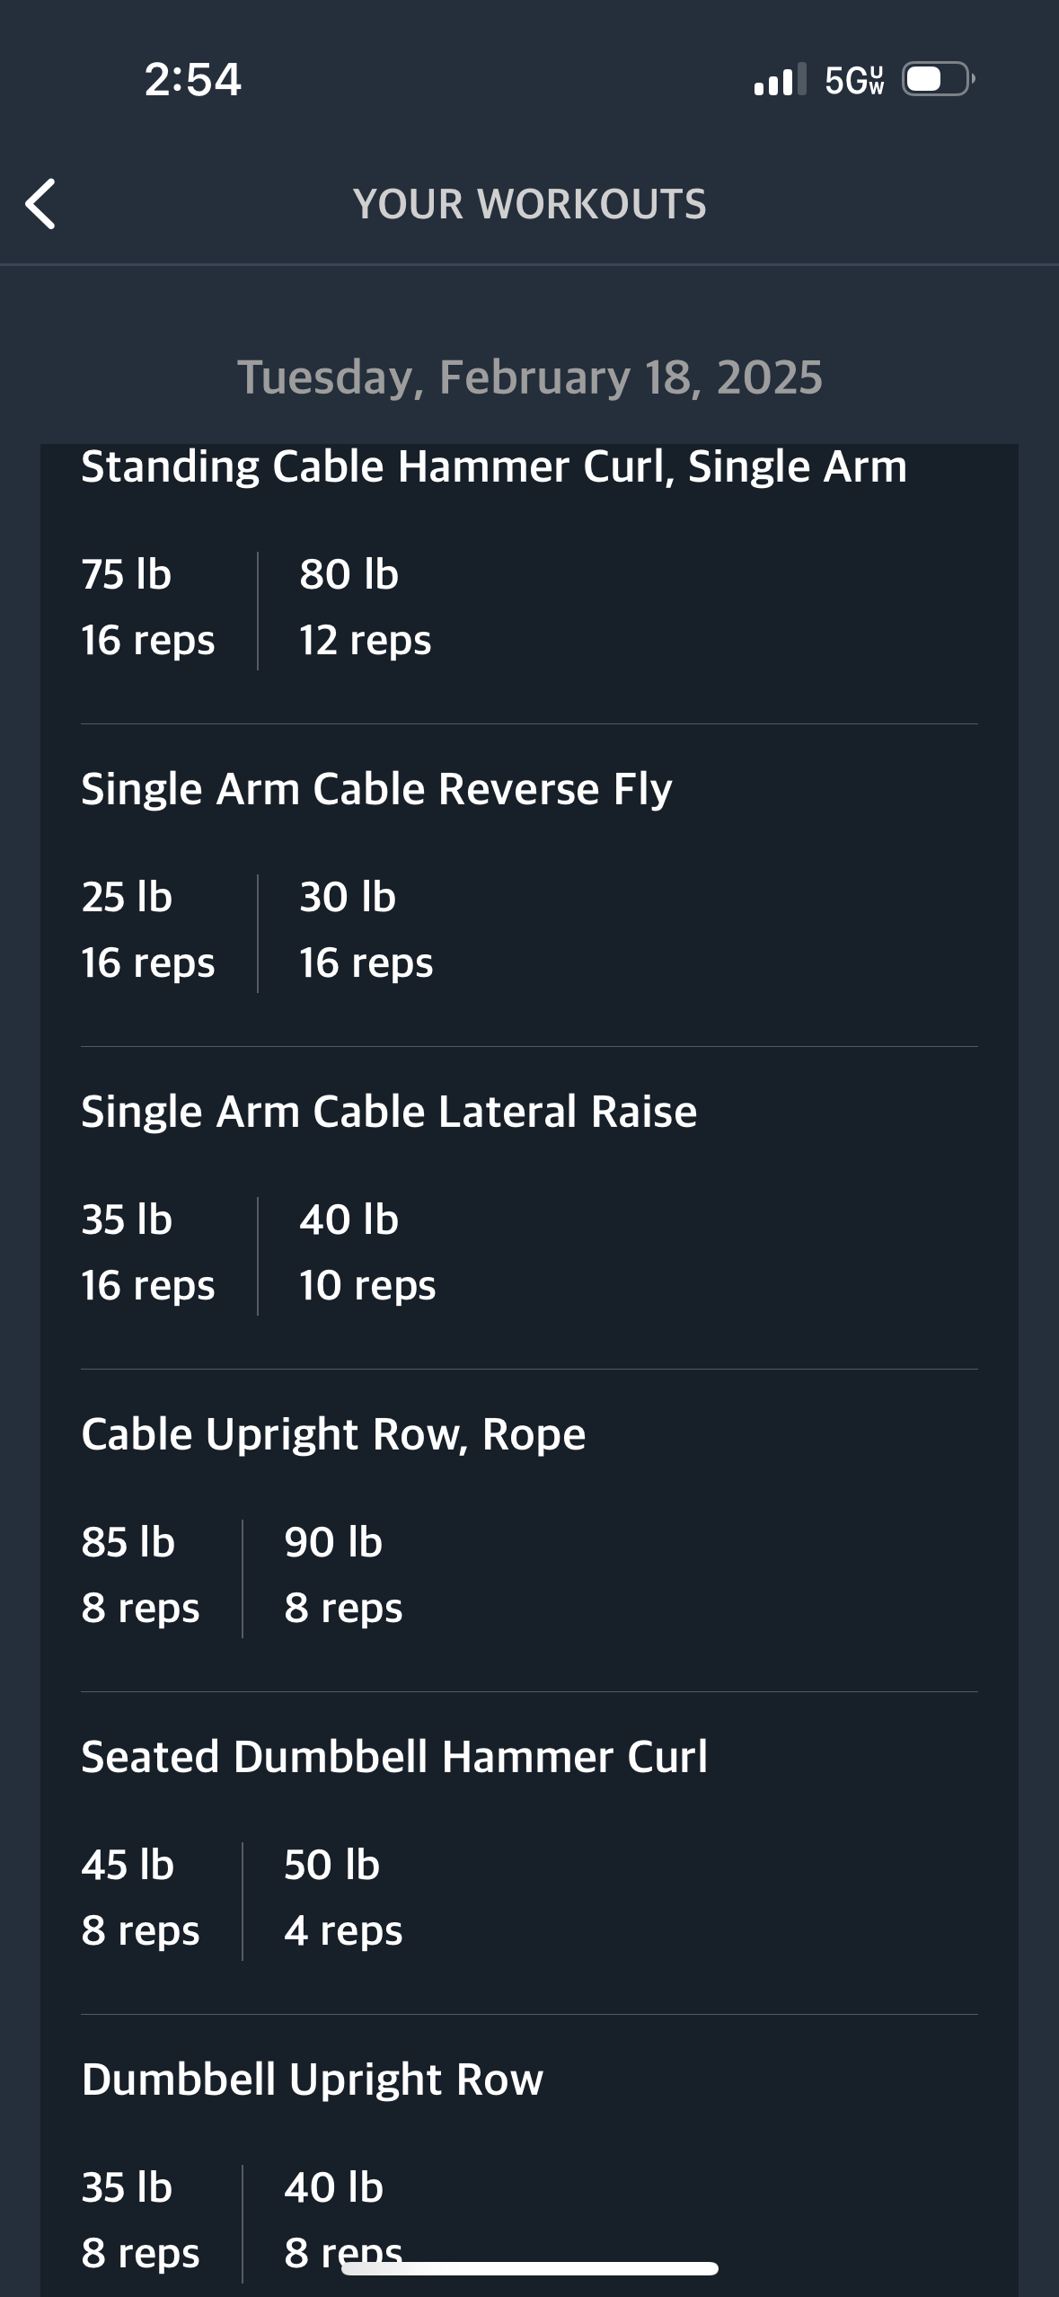Tap the cellular signal bars icon
This screenshot has width=1059, height=2297.
pos(780,79)
